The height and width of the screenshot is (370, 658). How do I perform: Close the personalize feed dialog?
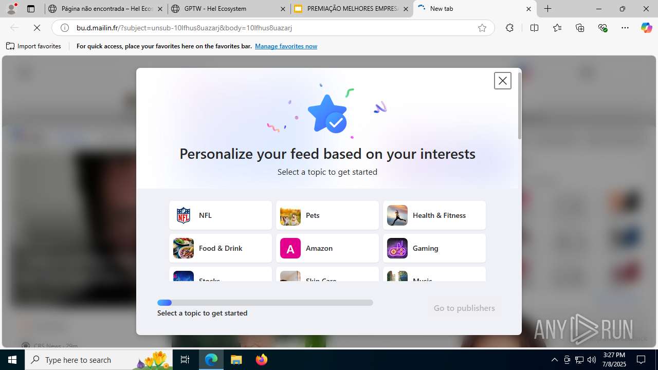pyautogui.click(x=503, y=81)
